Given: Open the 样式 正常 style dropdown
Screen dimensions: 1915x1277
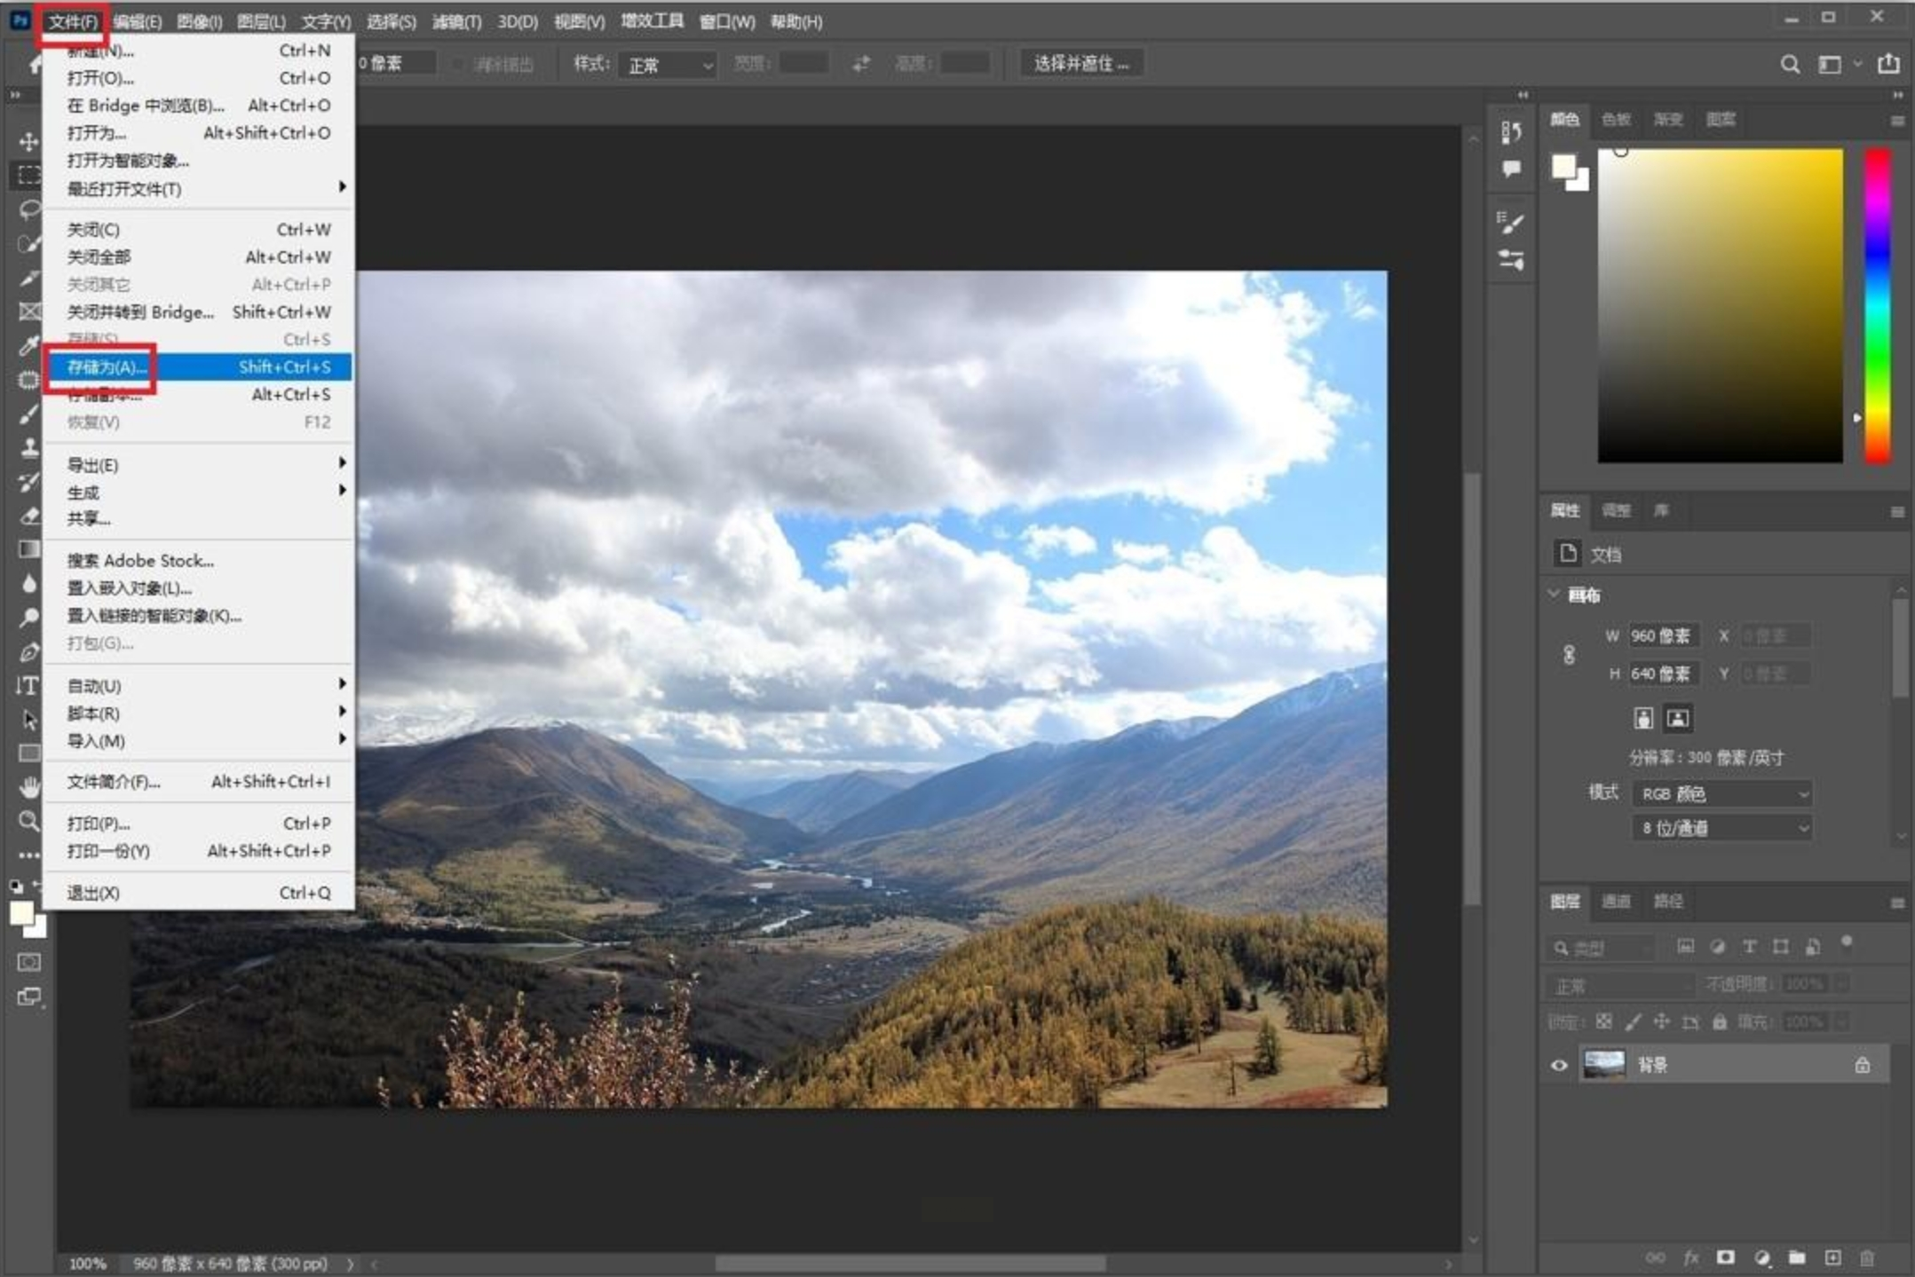Looking at the screenshot, I should pyautogui.click(x=668, y=65).
